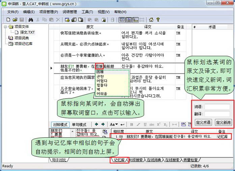Toggle 对照模式 view mode

(x=60, y=125)
